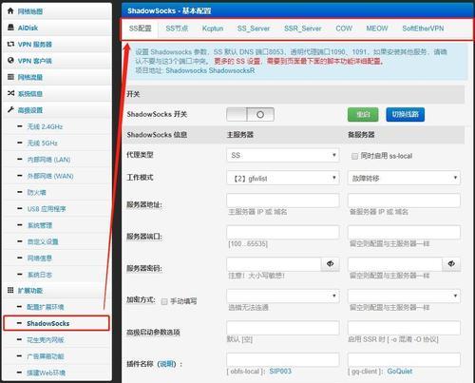Open the 广告屏蔽功能 menu item

pos(46,356)
